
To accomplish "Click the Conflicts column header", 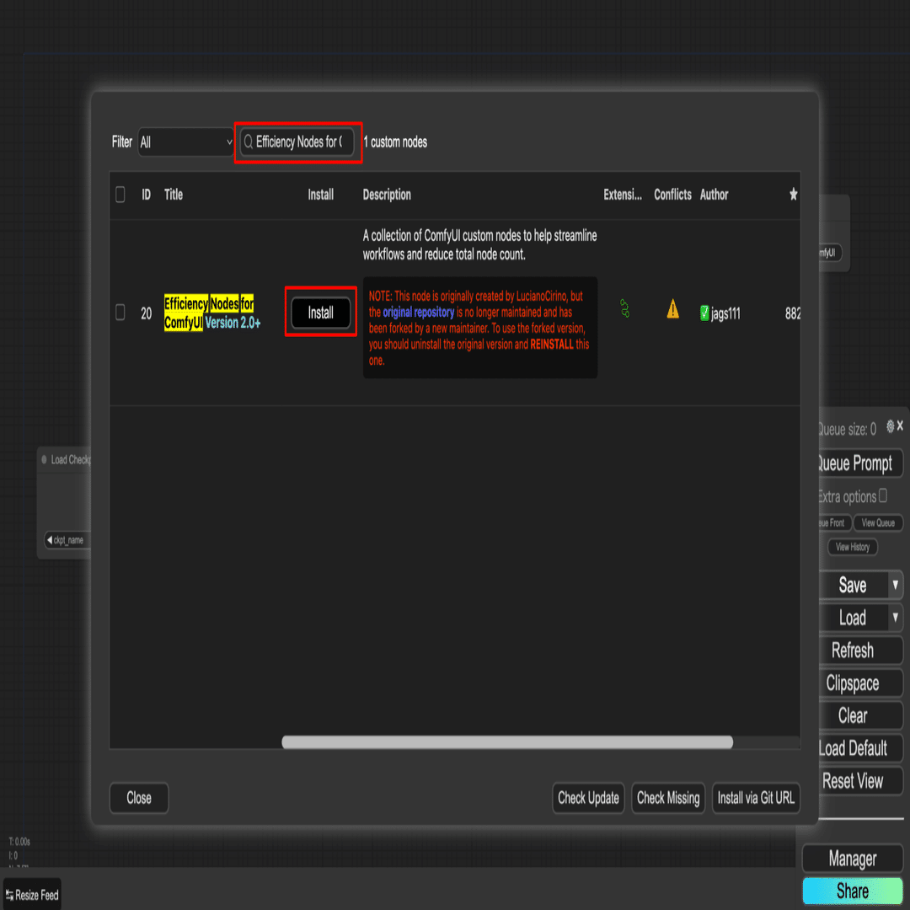I will pyautogui.click(x=672, y=195).
